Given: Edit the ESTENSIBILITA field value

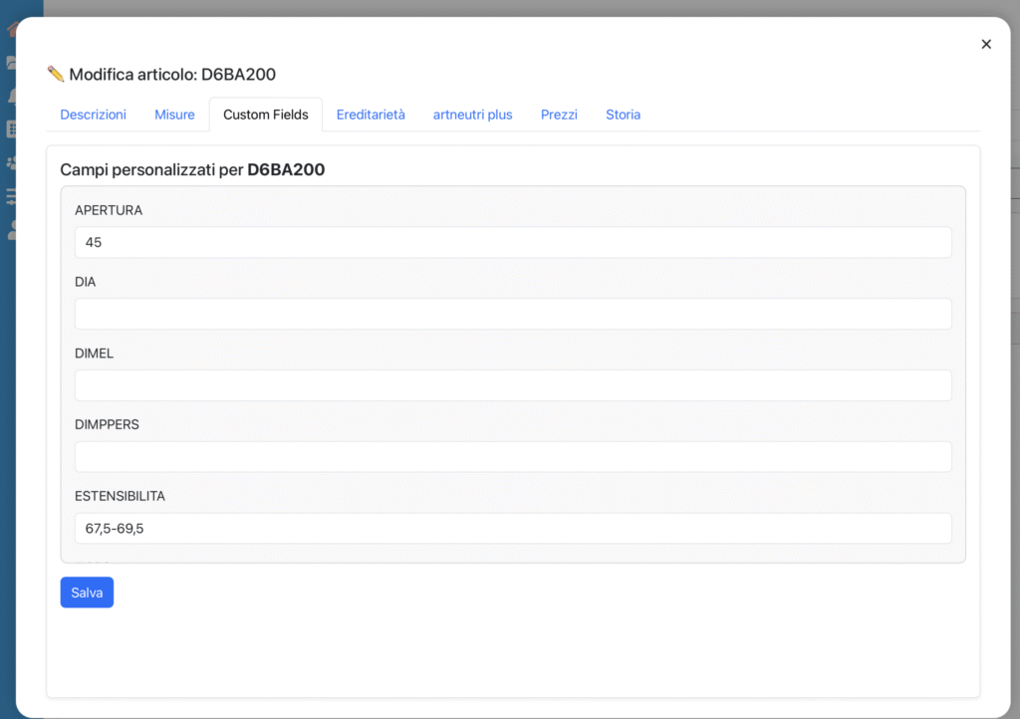Looking at the screenshot, I should pos(512,529).
